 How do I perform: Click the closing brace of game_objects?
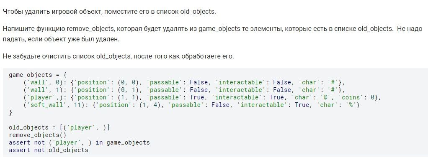(x=10, y=112)
